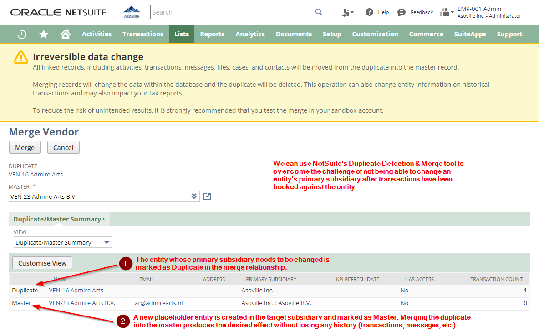Click the EMAIL column header
539x336 pixels.
tap(147, 279)
